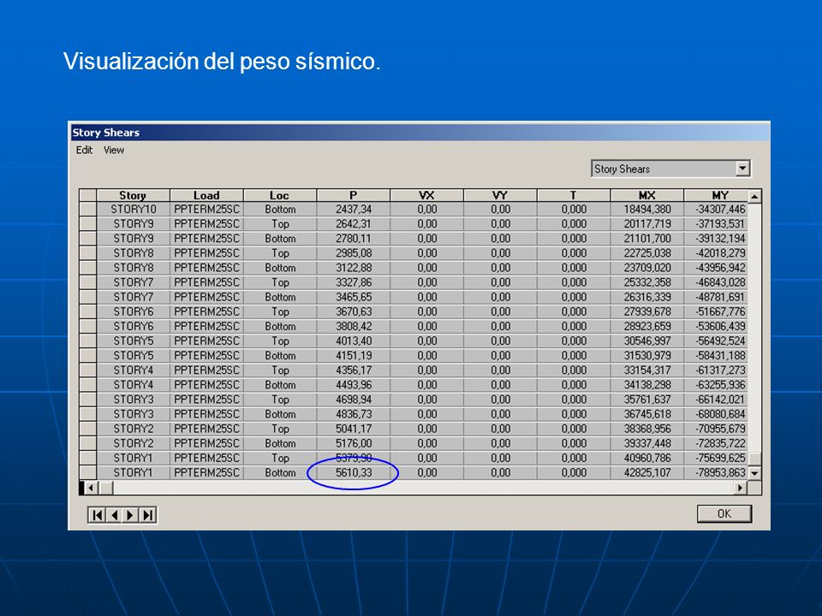Open the View menu
The height and width of the screenshot is (616, 822).
tap(114, 151)
